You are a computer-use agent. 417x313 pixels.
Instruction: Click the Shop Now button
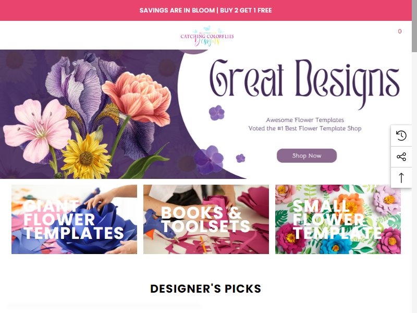click(x=306, y=155)
